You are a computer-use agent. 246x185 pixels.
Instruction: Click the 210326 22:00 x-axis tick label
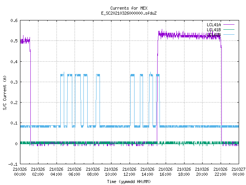click(220, 172)
